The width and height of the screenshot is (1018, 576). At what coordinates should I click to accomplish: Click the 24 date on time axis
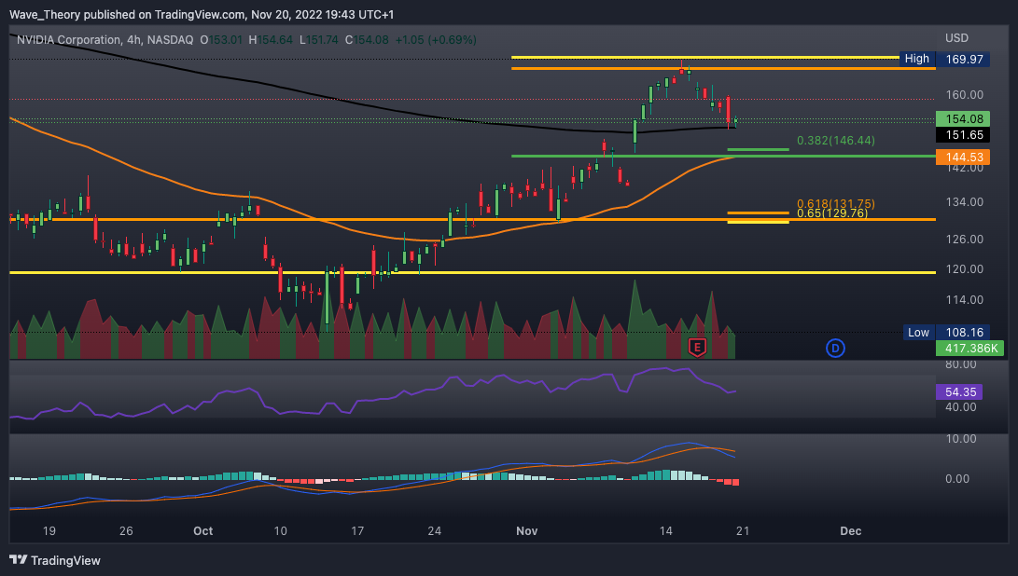[434, 530]
